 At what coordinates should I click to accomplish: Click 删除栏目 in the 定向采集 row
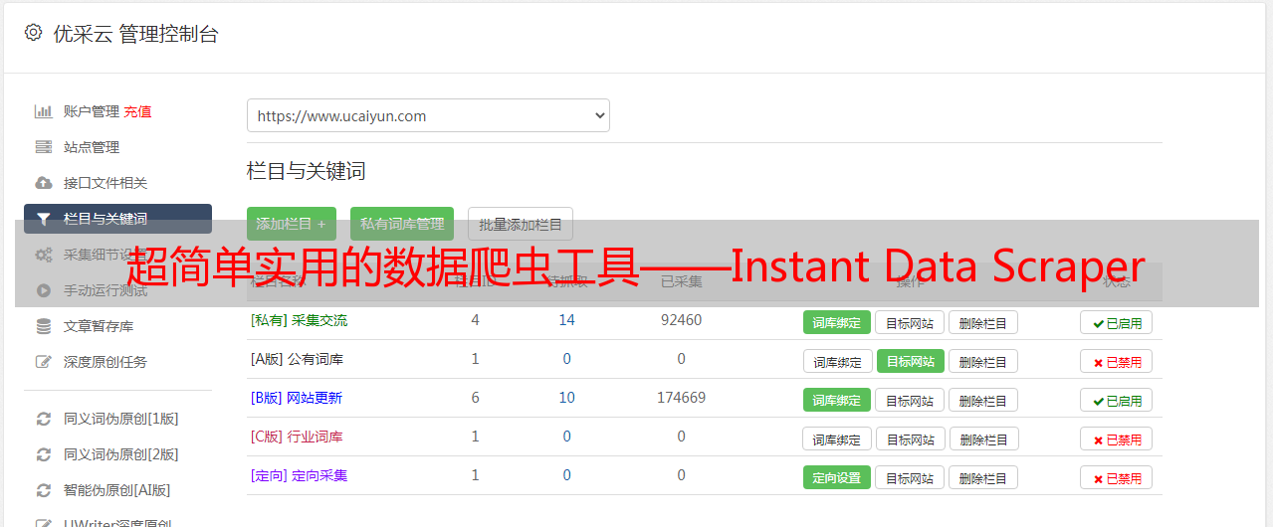(x=983, y=477)
